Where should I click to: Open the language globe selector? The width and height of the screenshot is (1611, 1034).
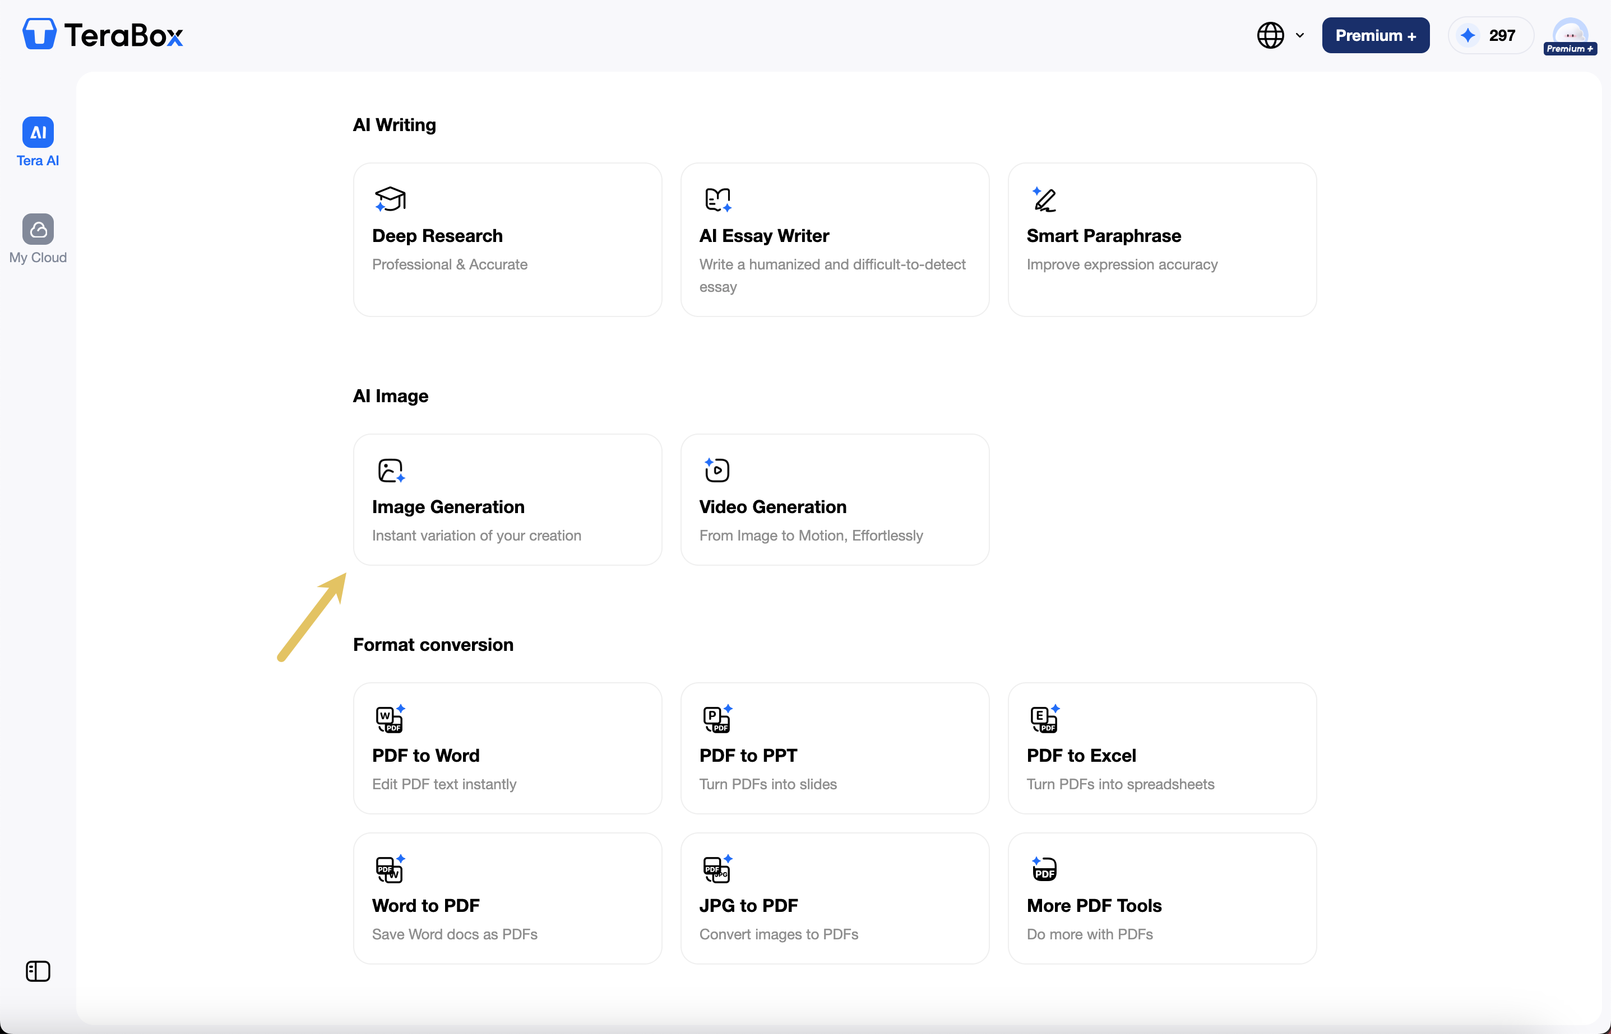[x=1280, y=36]
